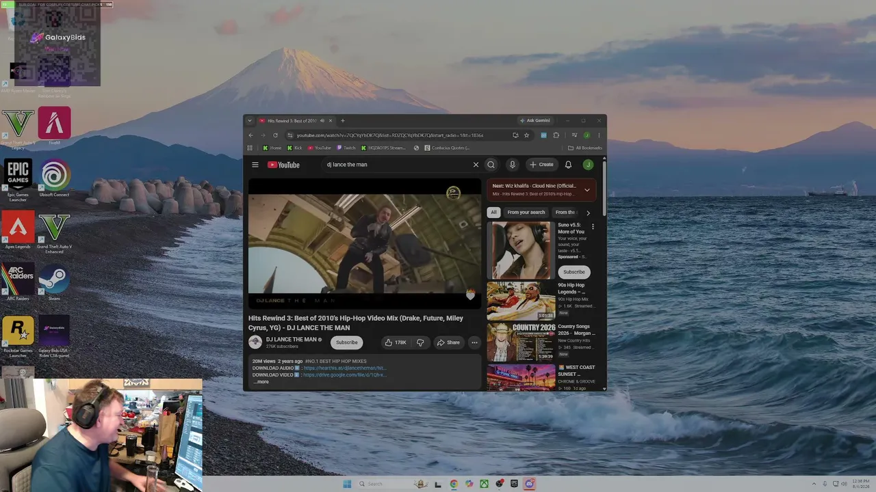Open the YouTube guide hamburger menu
This screenshot has height=492, width=876.
tap(255, 165)
